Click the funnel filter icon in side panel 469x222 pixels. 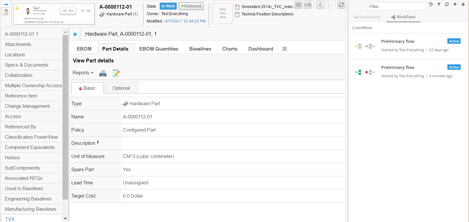click(x=439, y=5)
